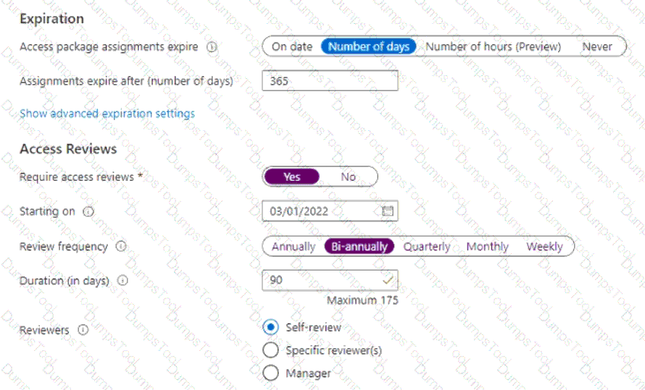645x390 pixels.
Task: Pick Annually review frequency
Action: point(294,247)
